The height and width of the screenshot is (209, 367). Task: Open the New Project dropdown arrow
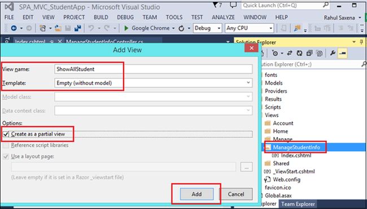50,29
